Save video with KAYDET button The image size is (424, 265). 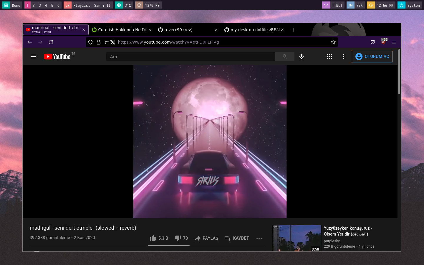237,238
